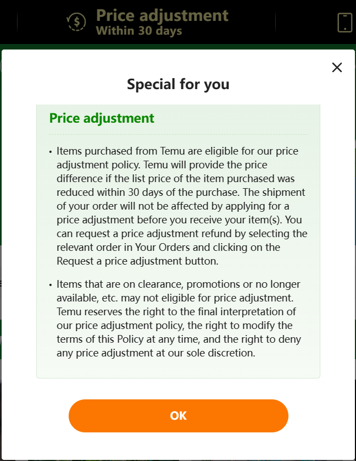The height and width of the screenshot is (461, 356).
Task: Click the first paragraph's bullet dot
Action: 51,151
